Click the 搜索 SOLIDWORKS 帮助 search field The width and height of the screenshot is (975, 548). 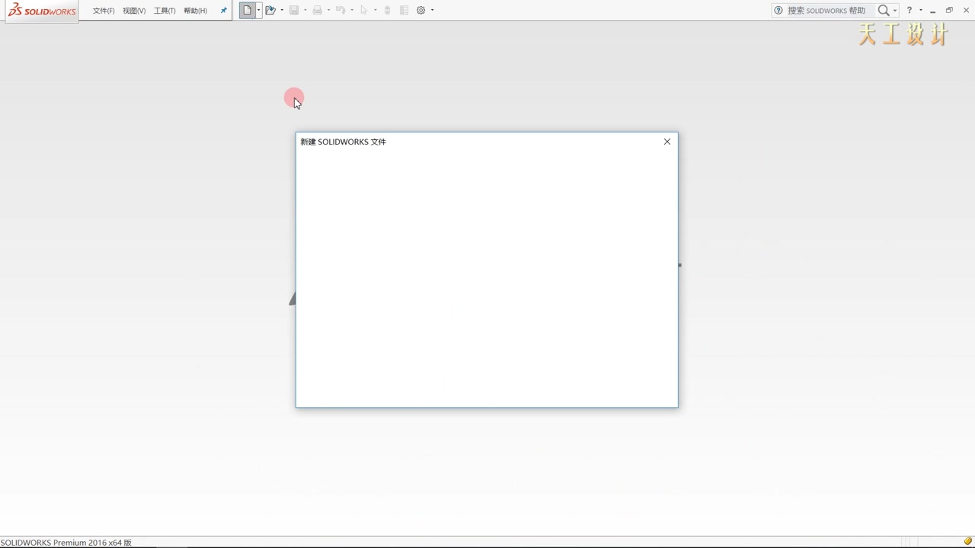click(829, 11)
